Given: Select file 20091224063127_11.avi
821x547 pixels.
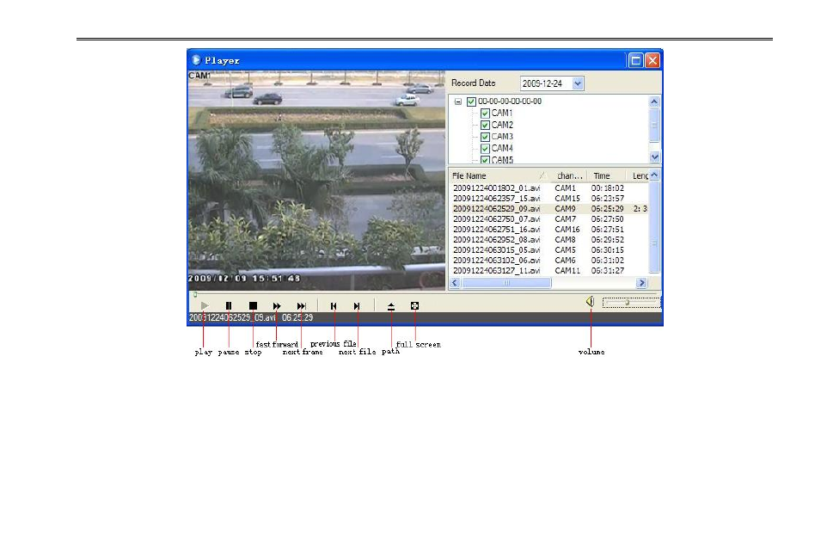Looking at the screenshot, I should (x=496, y=271).
